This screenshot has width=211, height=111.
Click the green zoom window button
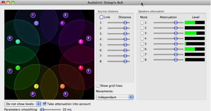tap(13, 2)
